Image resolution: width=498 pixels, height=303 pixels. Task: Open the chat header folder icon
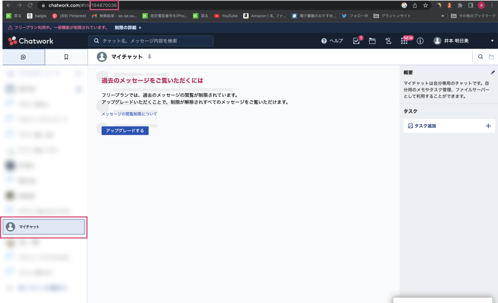(492, 57)
